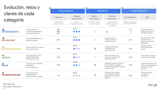
Task: Click the Bienestar Personal thumbs-up icon
Action: click(x=3, y=47)
